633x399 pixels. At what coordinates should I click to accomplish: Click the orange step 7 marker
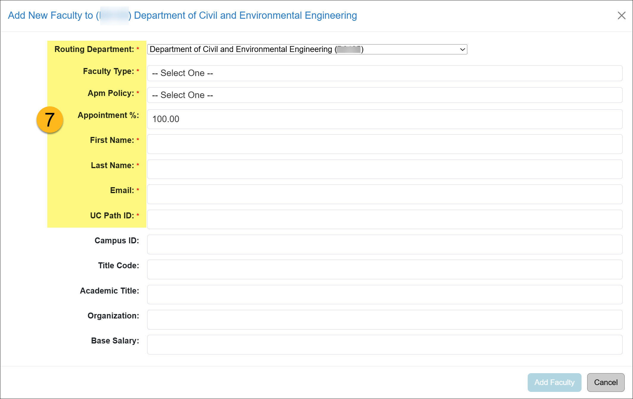(x=50, y=120)
